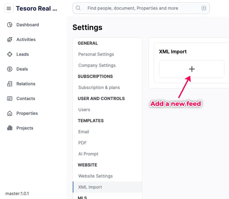Select Users under User and Controls
The width and height of the screenshot is (229, 199).
click(84, 110)
